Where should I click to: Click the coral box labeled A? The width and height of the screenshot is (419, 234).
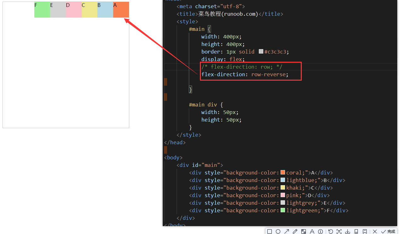tap(121, 10)
